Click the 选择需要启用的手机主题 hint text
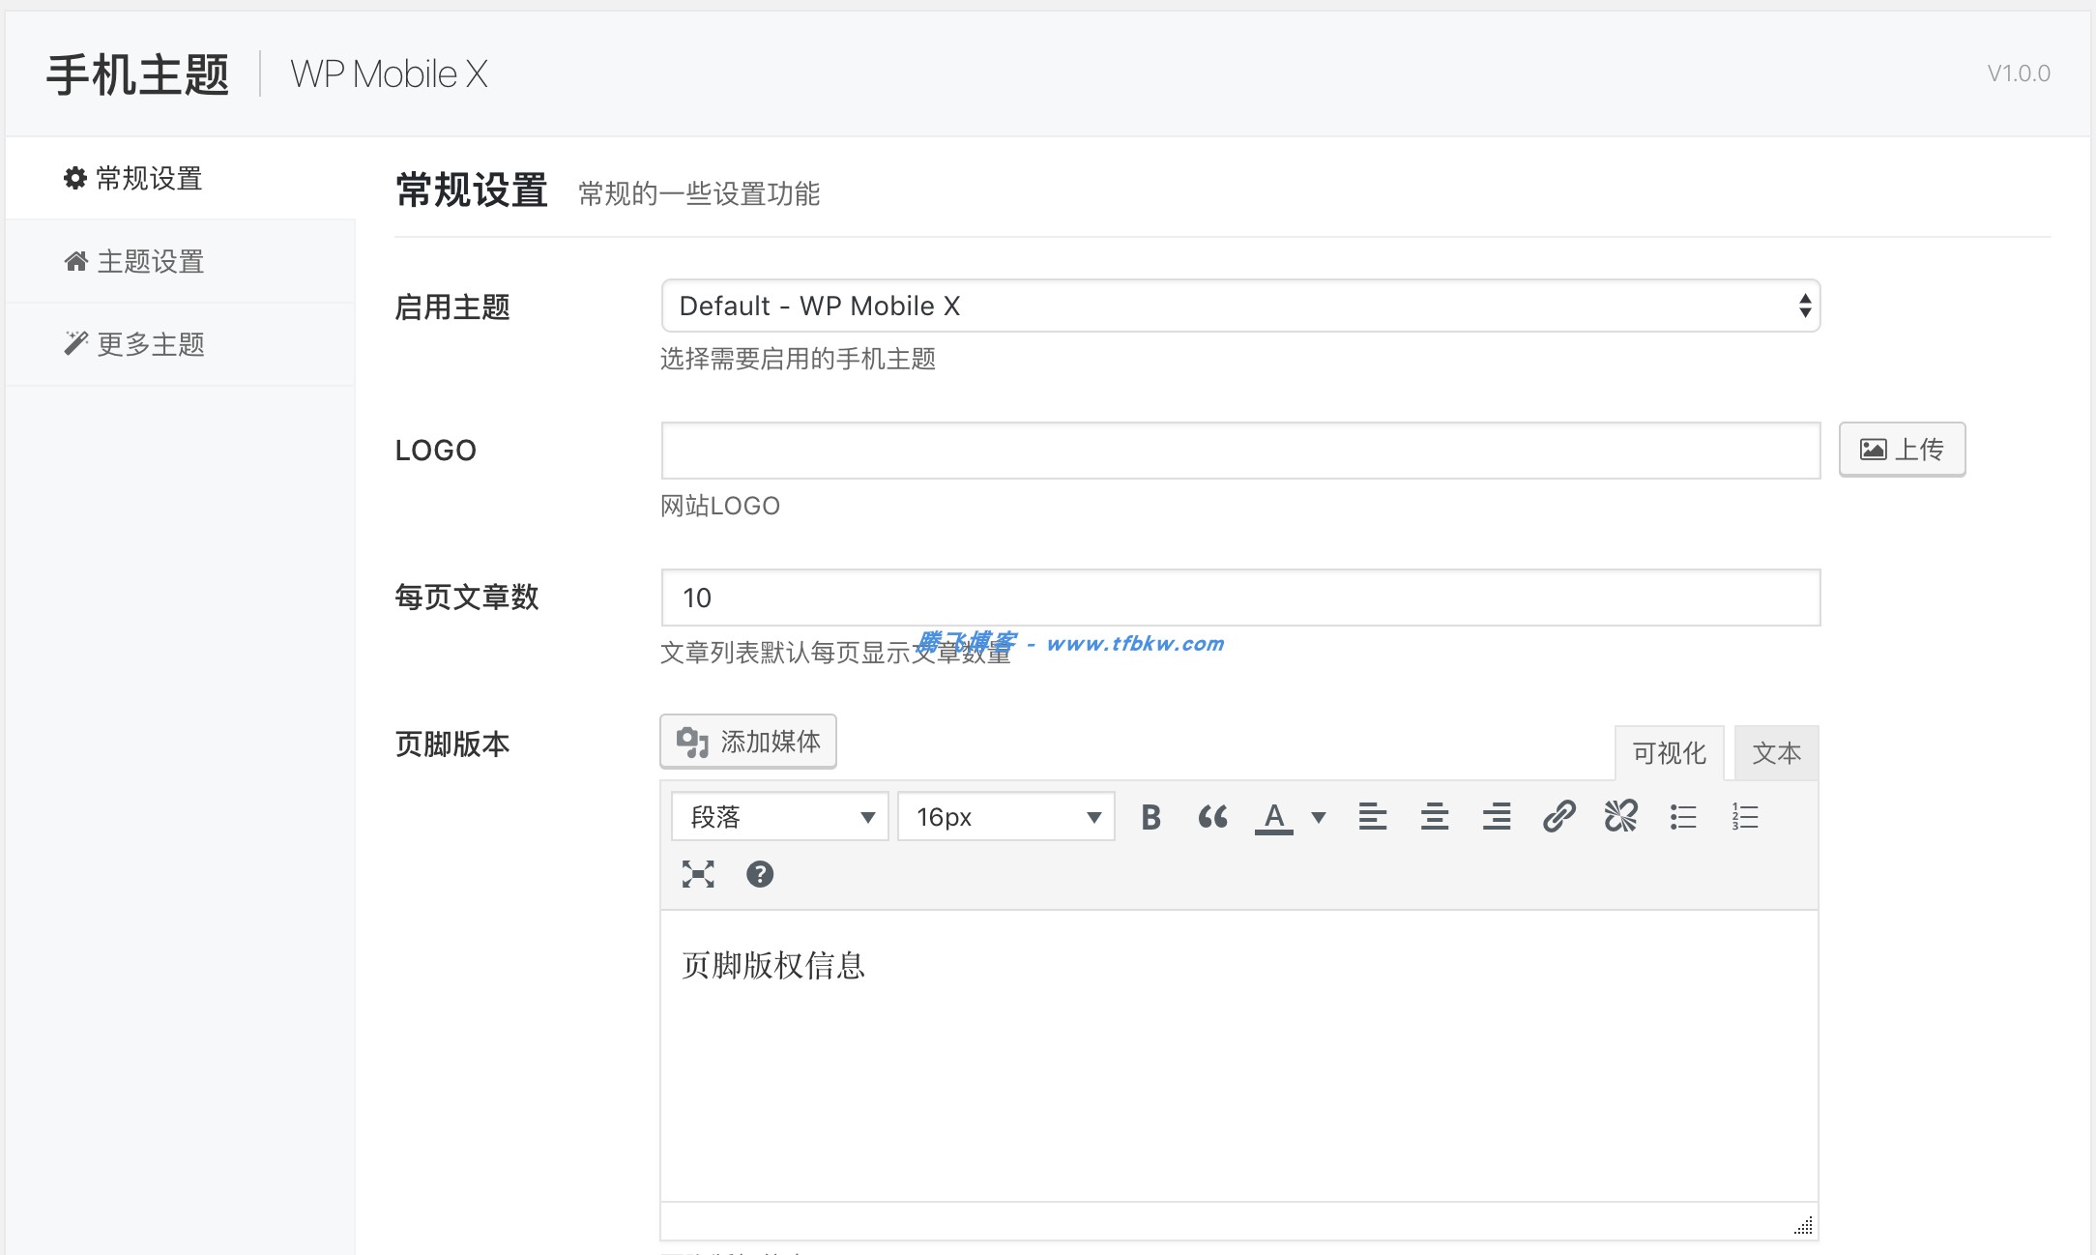The width and height of the screenshot is (2096, 1255). 798,360
